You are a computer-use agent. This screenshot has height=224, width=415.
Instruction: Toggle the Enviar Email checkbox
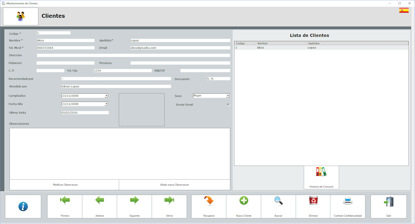(x=229, y=105)
